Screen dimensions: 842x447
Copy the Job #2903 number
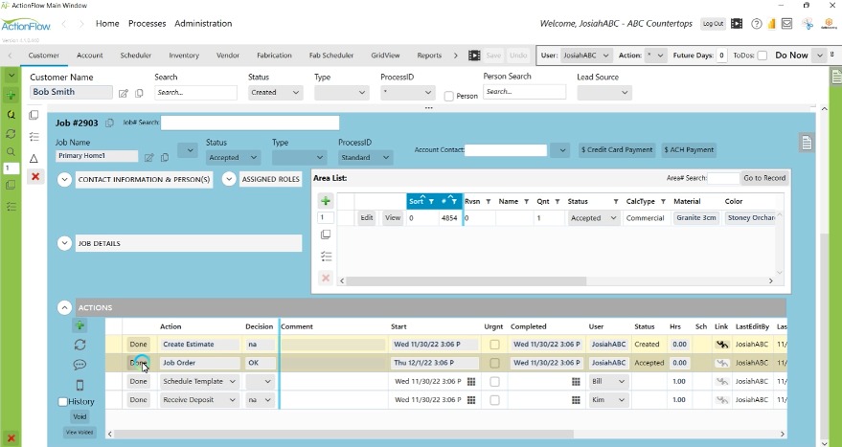(x=109, y=123)
